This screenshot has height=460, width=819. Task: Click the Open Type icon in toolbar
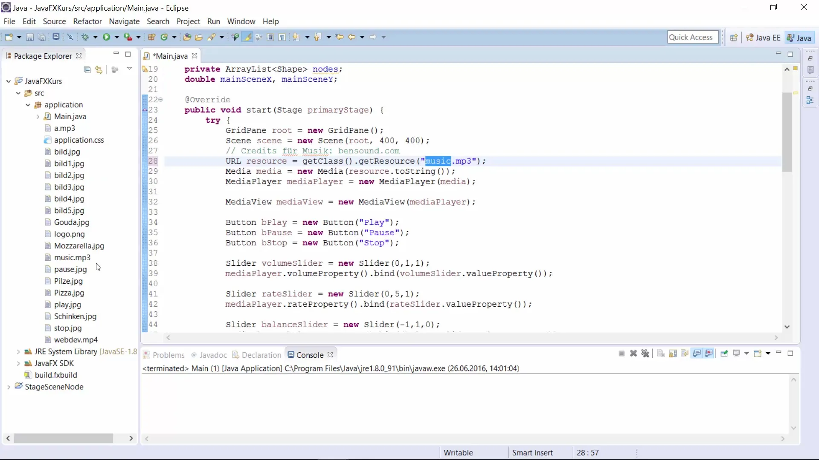187,37
